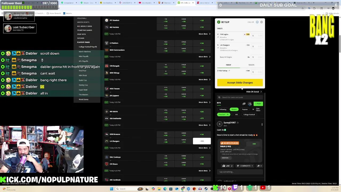
Task: Expand More Bets for LV Raiders game
Action: [204, 57]
